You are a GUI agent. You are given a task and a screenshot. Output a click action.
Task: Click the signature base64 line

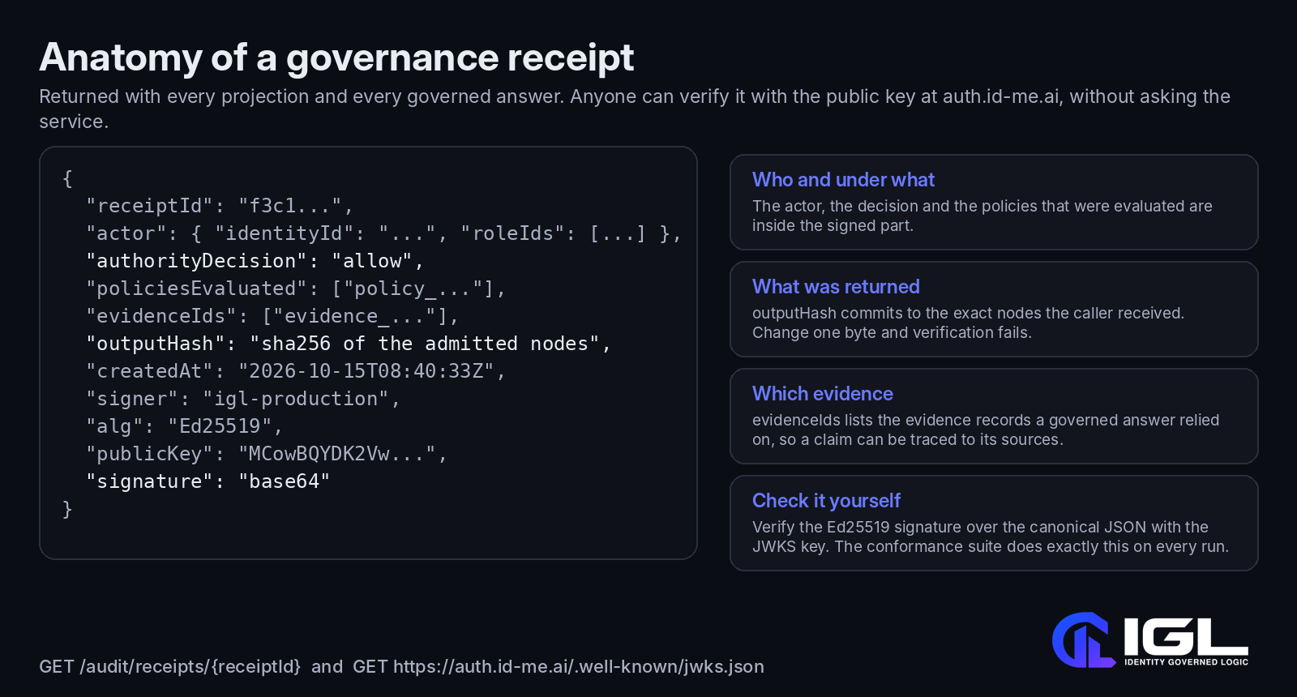click(208, 481)
